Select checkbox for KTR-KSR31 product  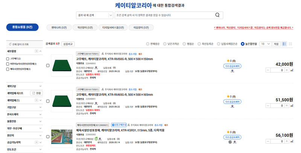[48, 136]
